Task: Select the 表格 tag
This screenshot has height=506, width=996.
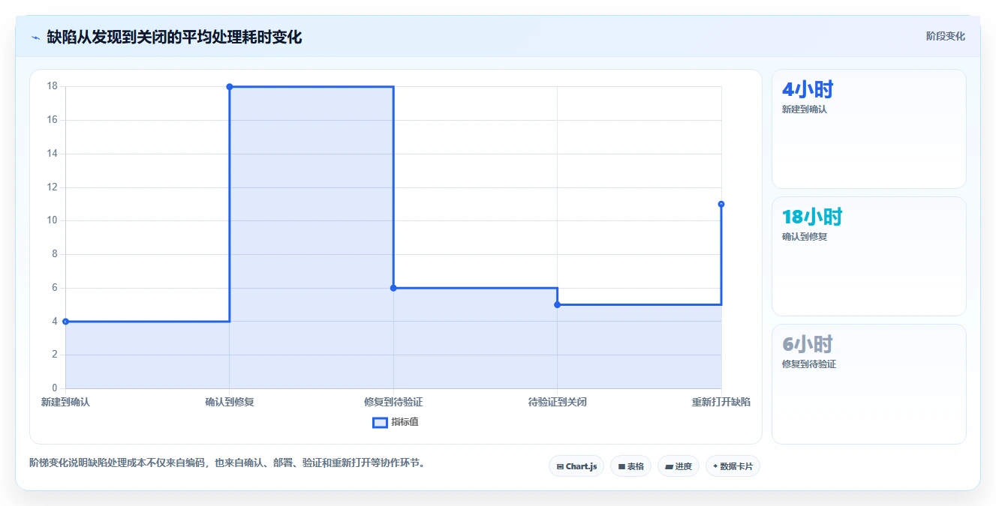Action: pos(630,466)
